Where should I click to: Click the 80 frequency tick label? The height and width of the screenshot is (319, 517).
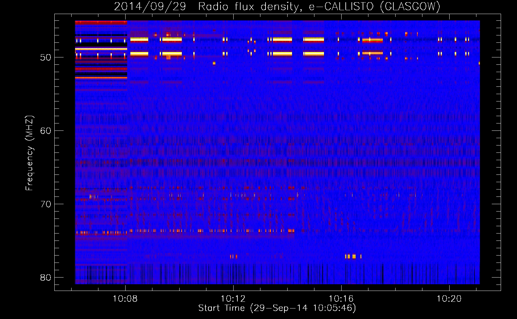[46, 278]
